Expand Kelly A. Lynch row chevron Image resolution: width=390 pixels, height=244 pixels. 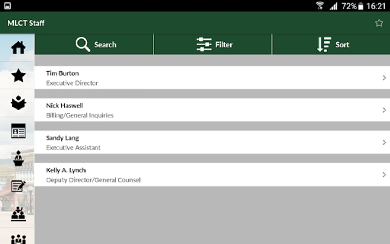click(x=384, y=175)
